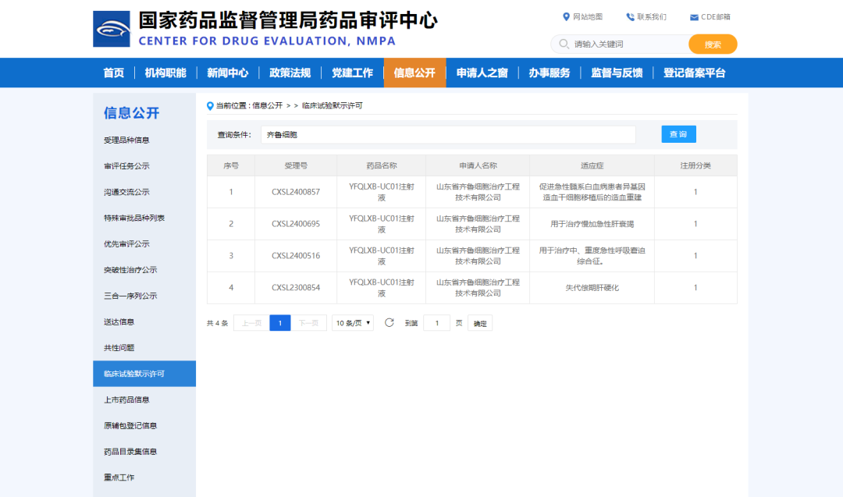Click page 1 pagination button
Viewport: 843px width, 497px height.
(x=280, y=323)
